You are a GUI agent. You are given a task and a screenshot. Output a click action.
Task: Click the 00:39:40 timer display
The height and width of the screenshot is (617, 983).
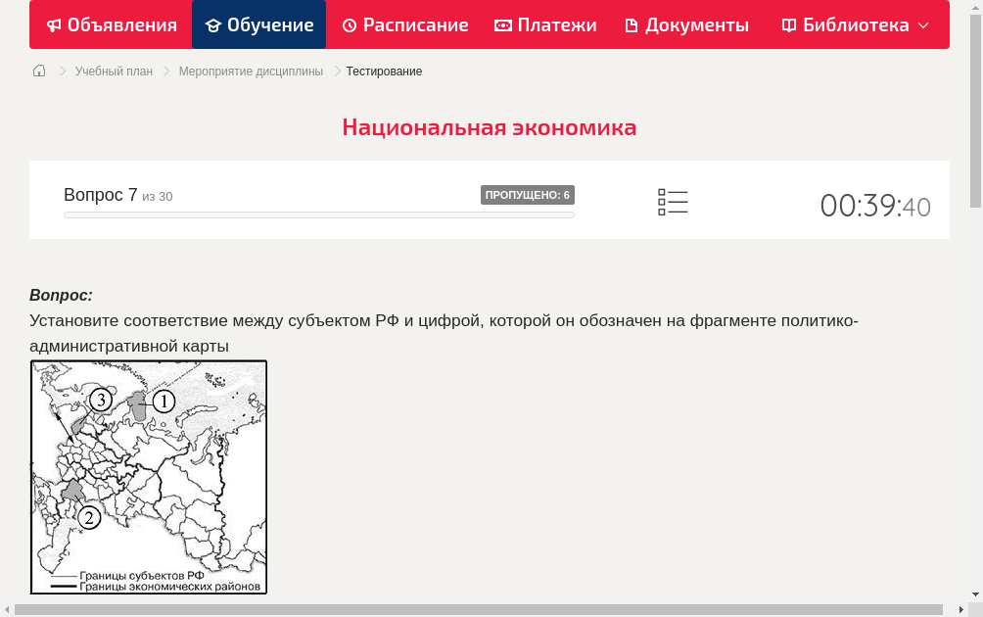[x=875, y=206]
